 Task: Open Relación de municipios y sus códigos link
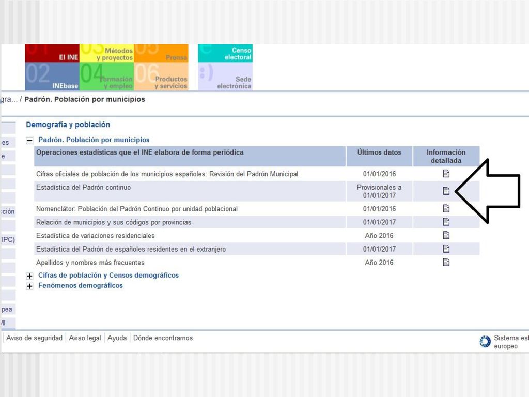(x=113, y=222)
